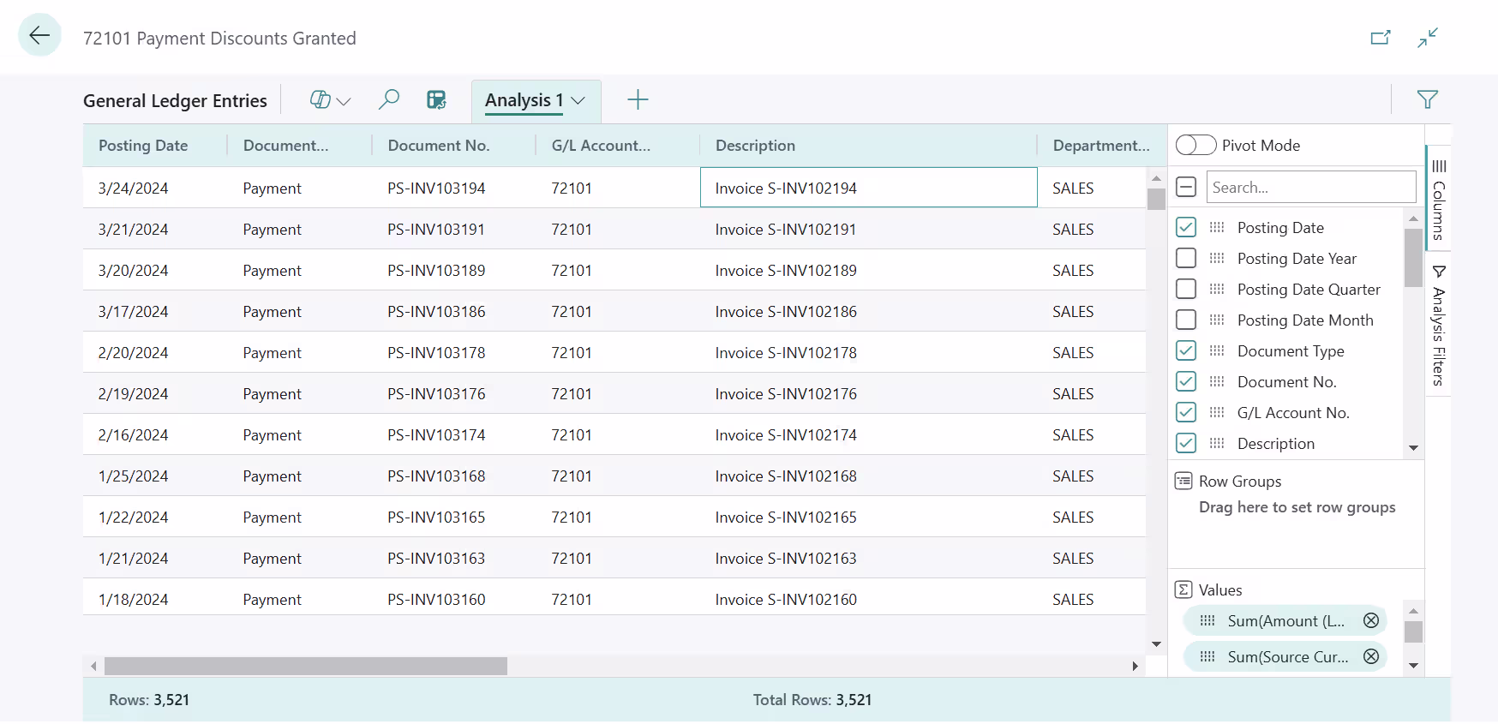Screen dimensions: 1498x724
Task: Uncheck the Document No. column
Action: [1186, 382]
